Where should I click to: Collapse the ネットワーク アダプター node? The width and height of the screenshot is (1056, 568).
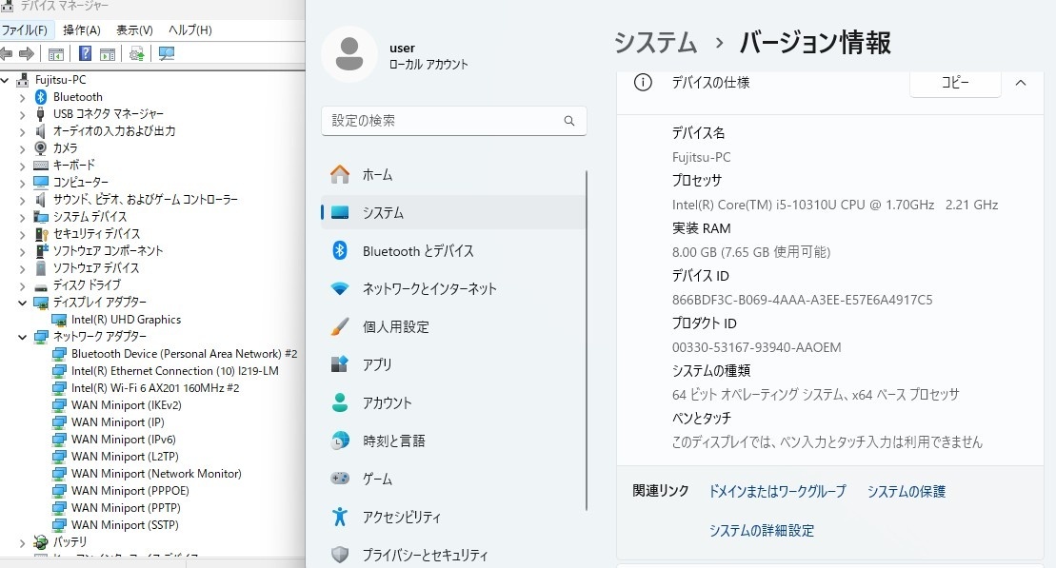tap(22, 337)
